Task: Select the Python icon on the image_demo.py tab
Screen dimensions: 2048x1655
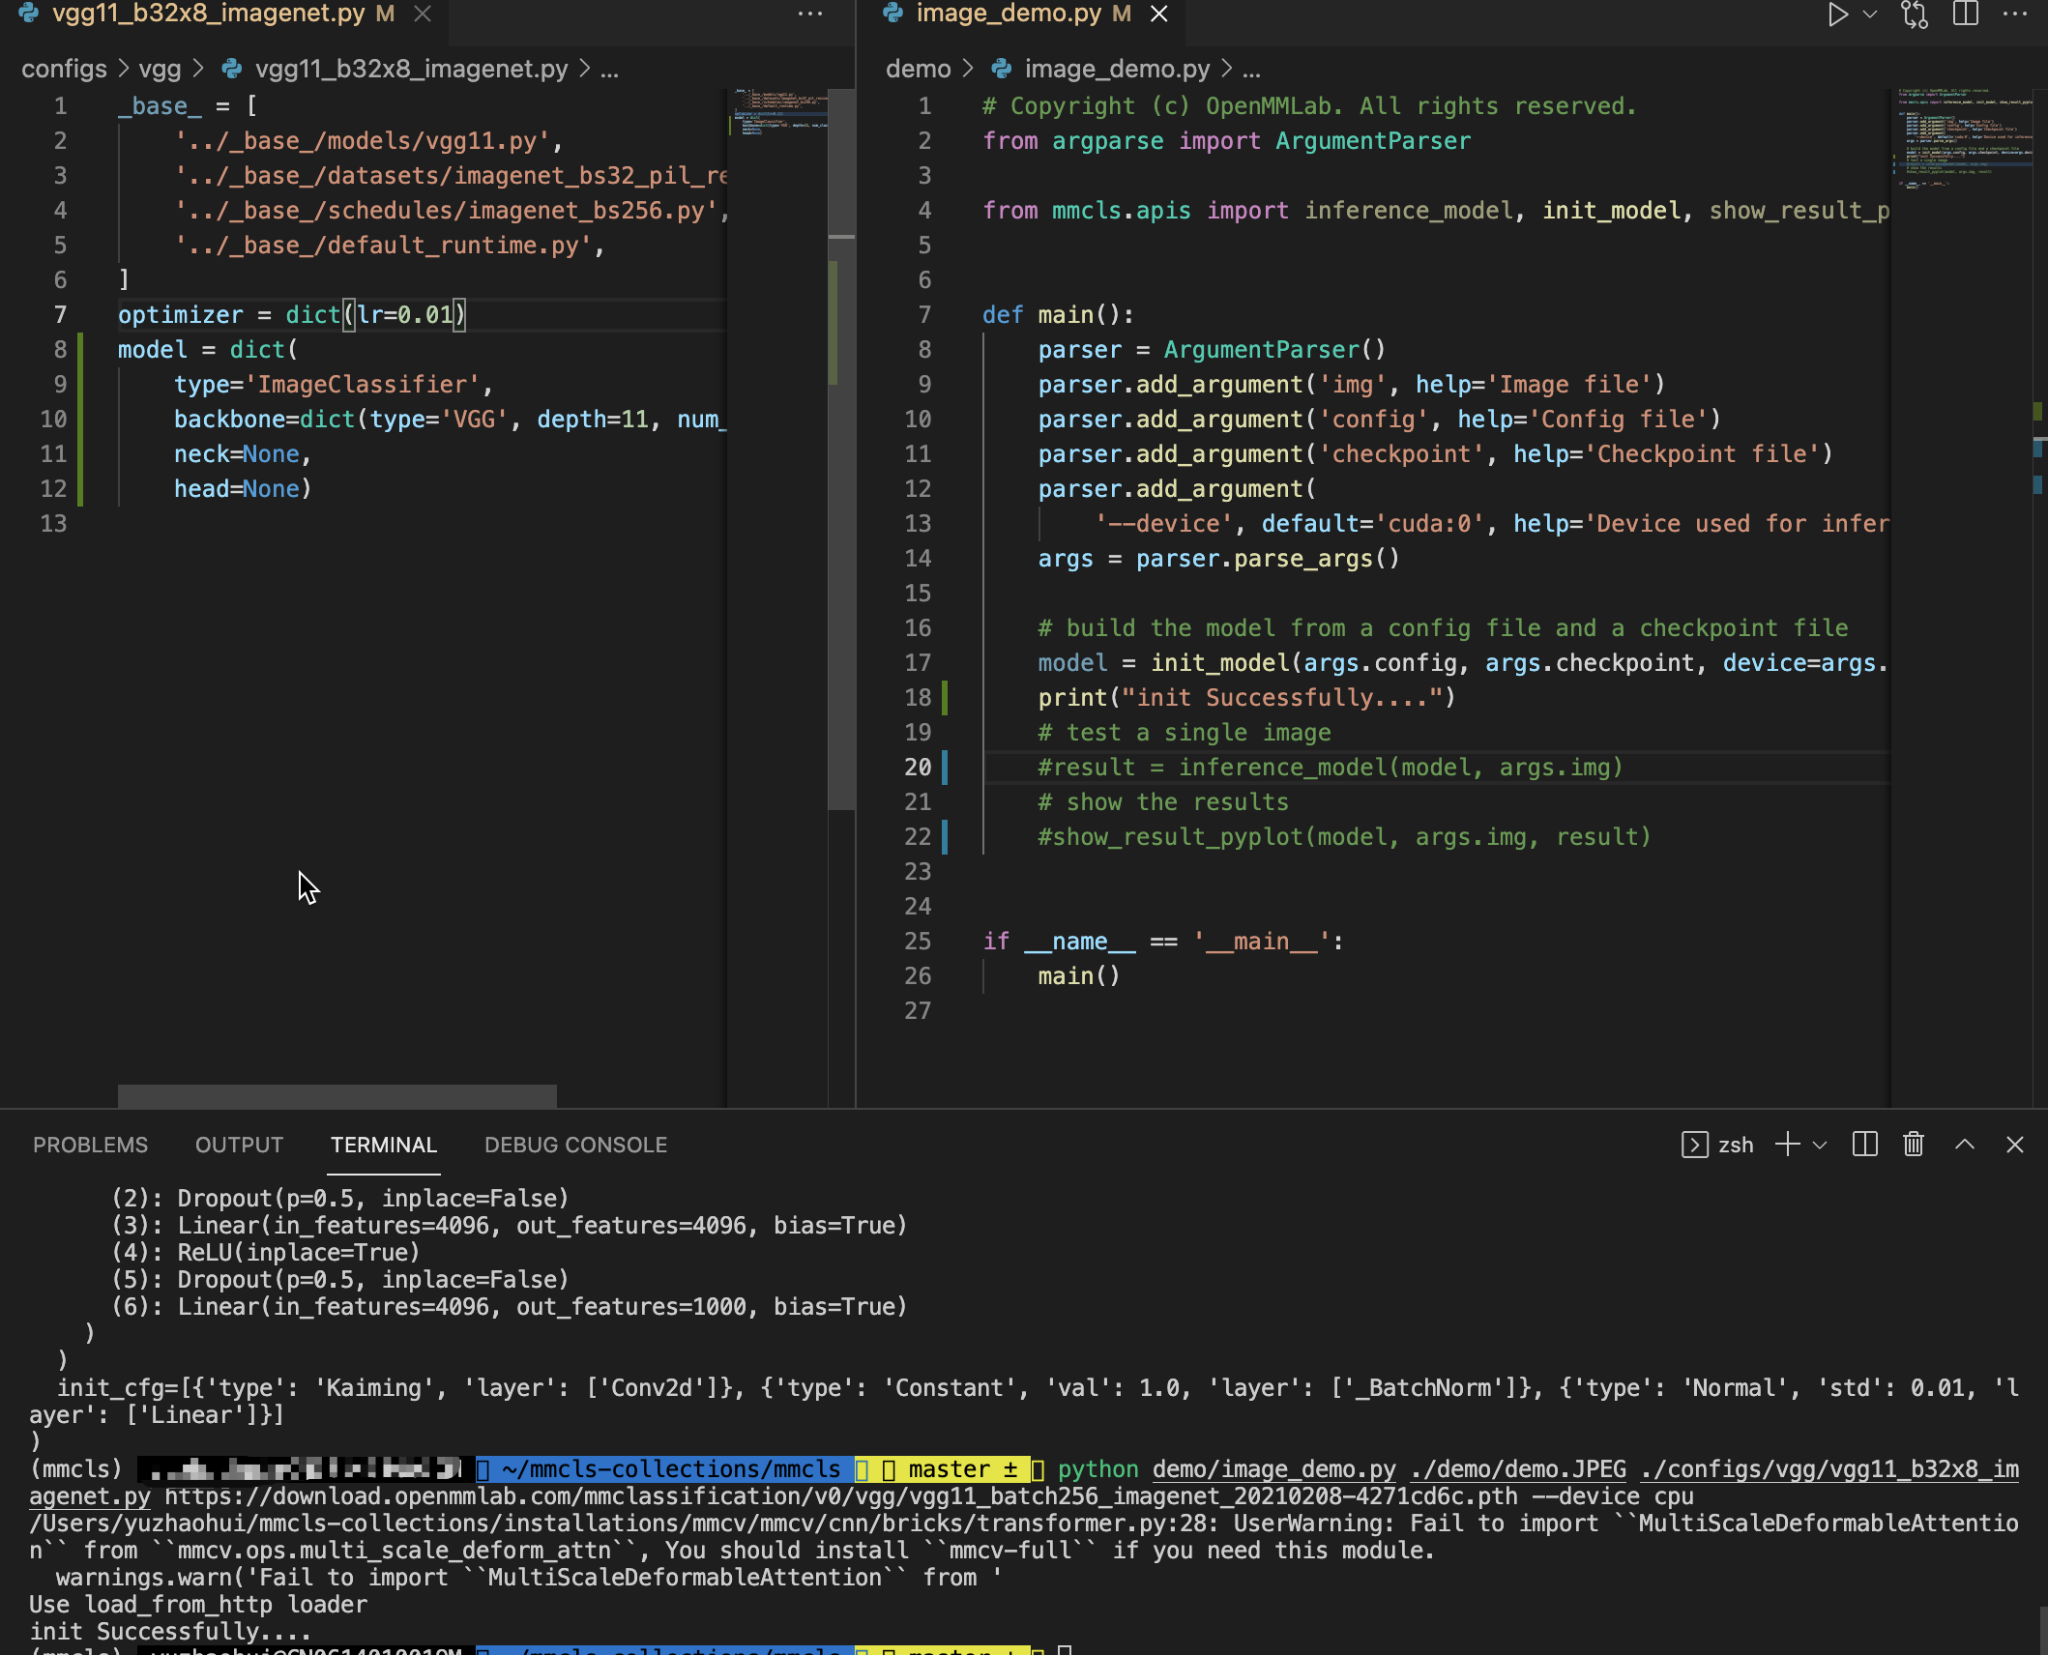Action: 892,14
